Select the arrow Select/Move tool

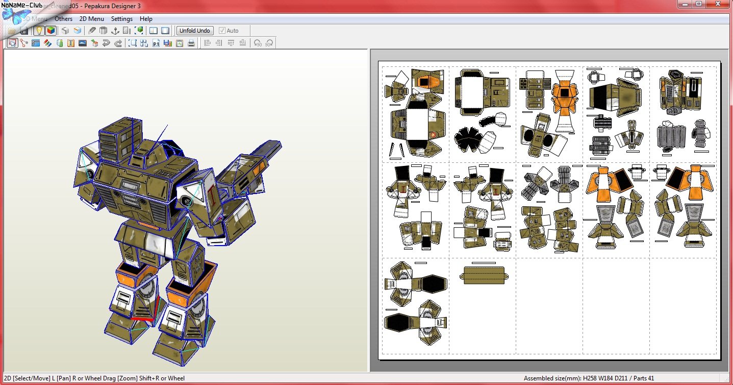(x=12, y=43)
